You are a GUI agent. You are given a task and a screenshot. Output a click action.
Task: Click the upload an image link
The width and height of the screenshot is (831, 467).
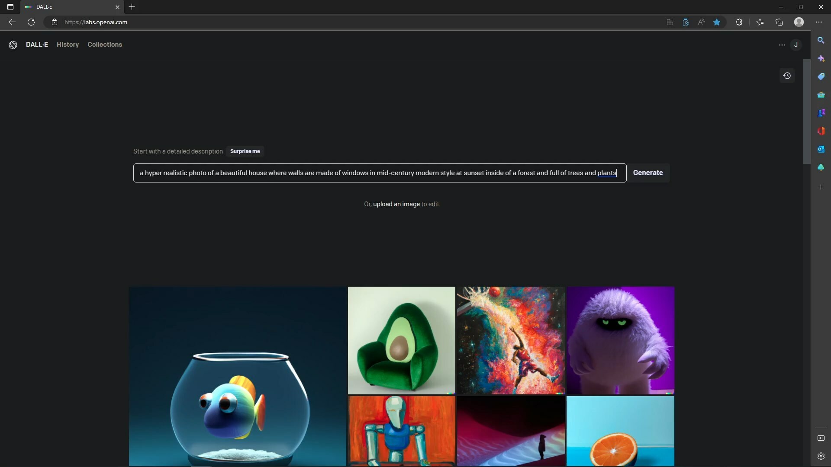pos(396,204)
